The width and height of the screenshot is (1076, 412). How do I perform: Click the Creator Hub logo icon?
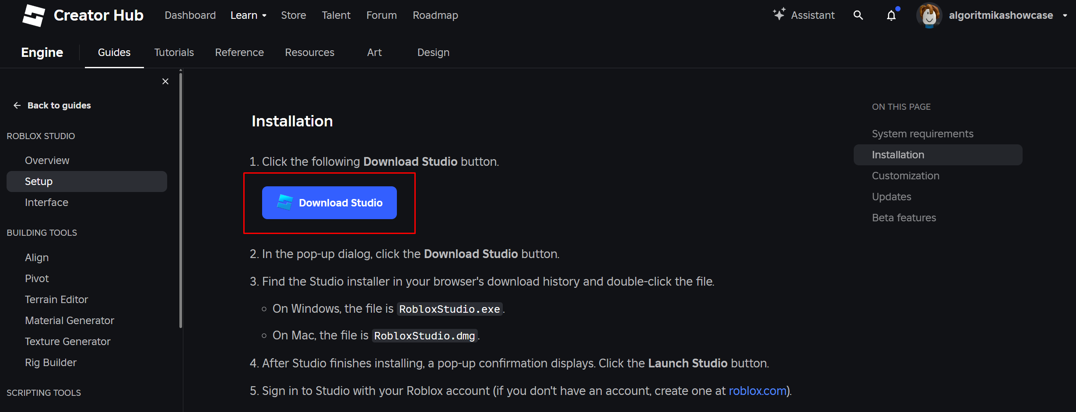pos(33,15)
